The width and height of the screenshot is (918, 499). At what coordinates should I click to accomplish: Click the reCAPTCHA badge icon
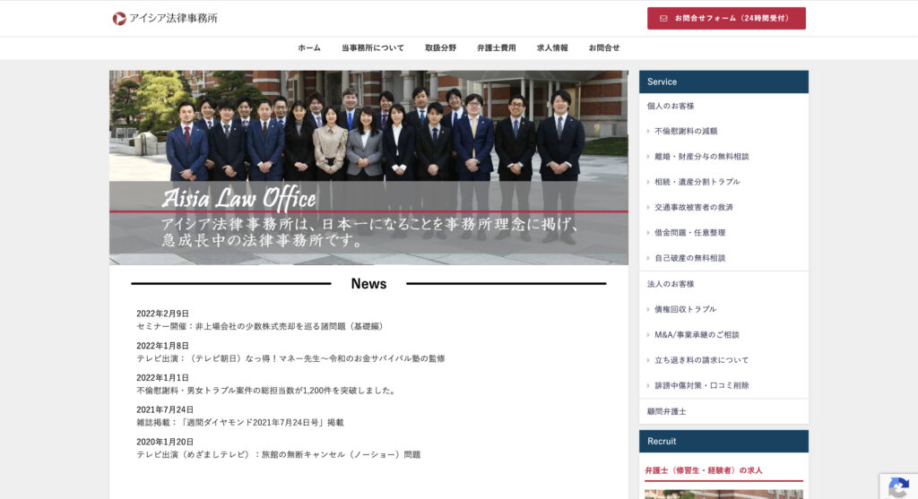[x=898, y=486]
